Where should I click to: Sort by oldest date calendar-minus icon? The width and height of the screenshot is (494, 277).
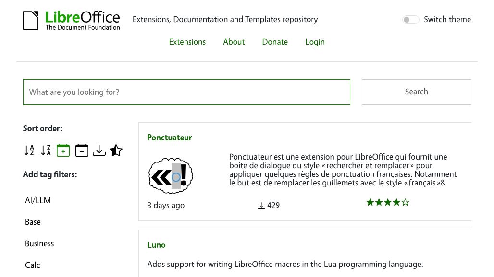[82, 150]
